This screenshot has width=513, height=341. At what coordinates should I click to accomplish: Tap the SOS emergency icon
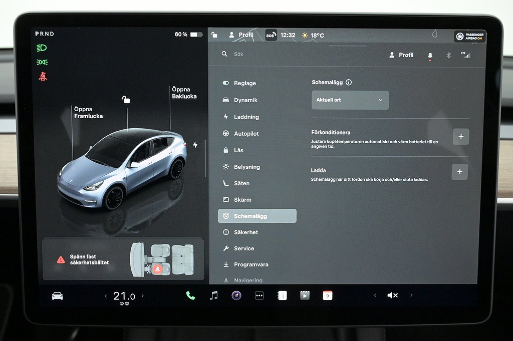pyautogui.click(x=271, y=35)
